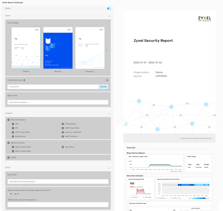
Task: Select the Yes radio button
Action: coord(9,194)
